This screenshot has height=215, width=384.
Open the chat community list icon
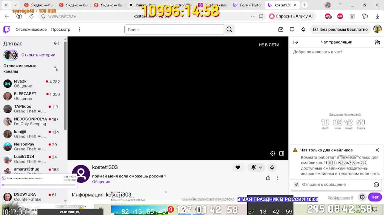coord(377,42)
